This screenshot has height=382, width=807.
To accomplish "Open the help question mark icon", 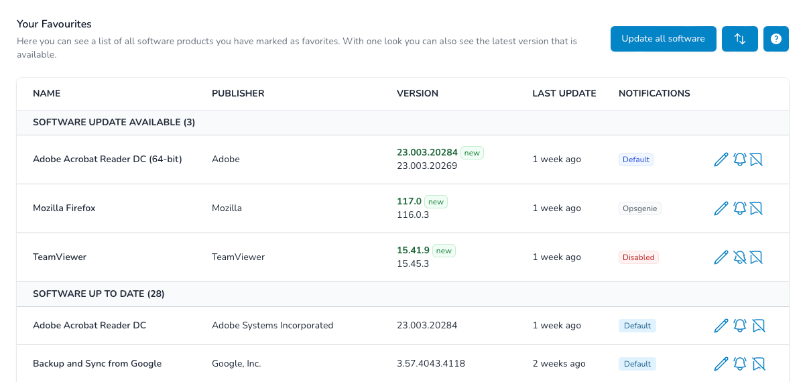I will pyautogui.click(x=776, y=39).
